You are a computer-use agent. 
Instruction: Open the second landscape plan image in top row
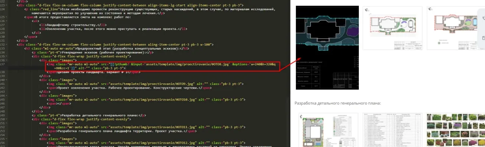[x=391, y=28]
